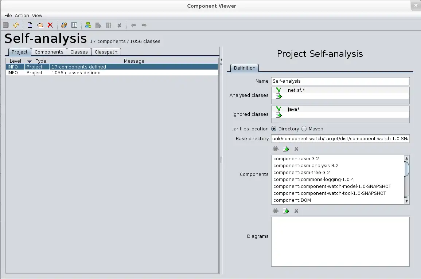Image resolution: width=421 pixels, height=279 pixels.
Task: Select component:component-watch-tool-1.0-SNAPSHOT entry
Action: point(338,193)
